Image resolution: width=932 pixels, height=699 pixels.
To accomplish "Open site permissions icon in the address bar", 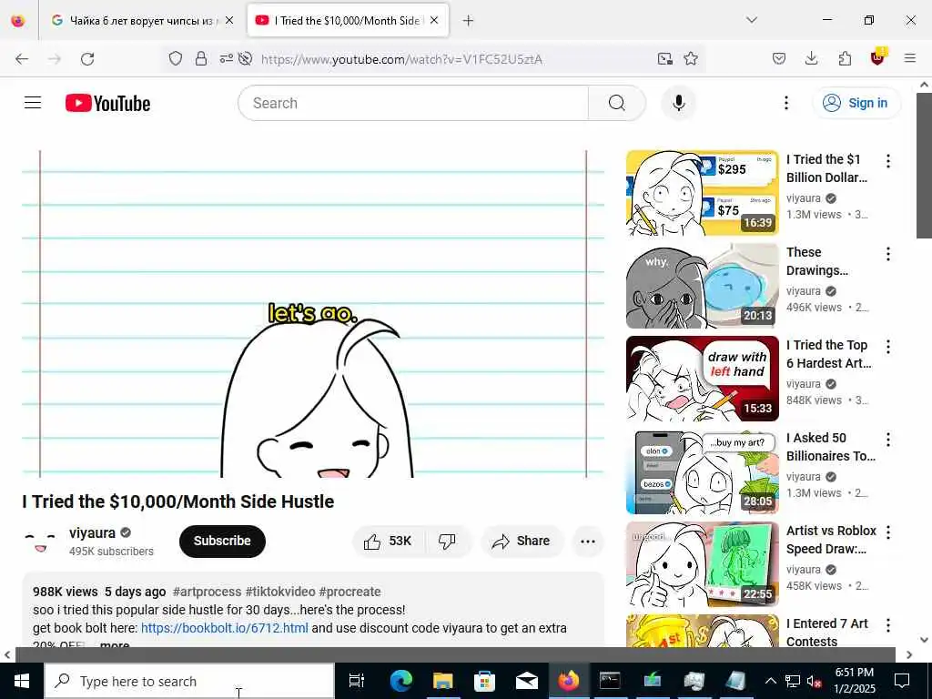I will pos(227,58).
